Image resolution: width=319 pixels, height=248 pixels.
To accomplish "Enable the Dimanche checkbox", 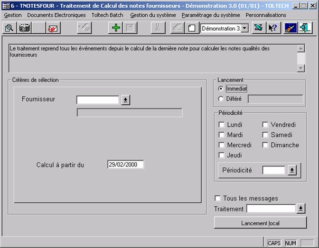I will (x=265, y=145).
